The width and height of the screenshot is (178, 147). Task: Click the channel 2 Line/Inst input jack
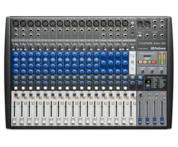pyautogui.click(x=23, y=30)
